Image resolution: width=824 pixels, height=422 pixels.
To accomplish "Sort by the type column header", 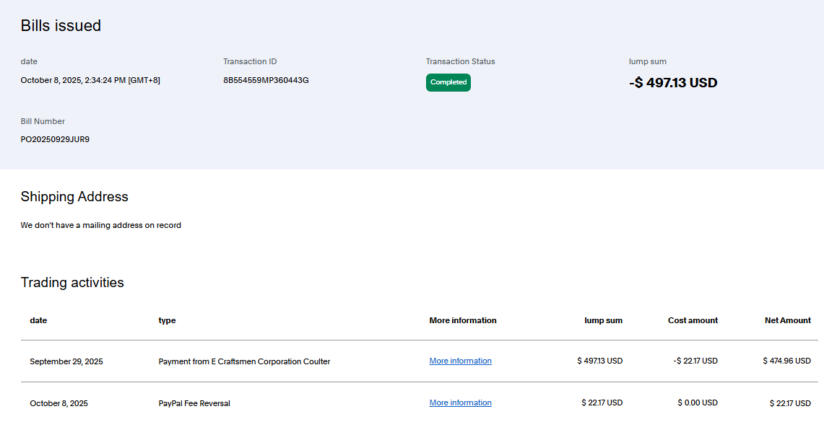I will pos(167,320).
